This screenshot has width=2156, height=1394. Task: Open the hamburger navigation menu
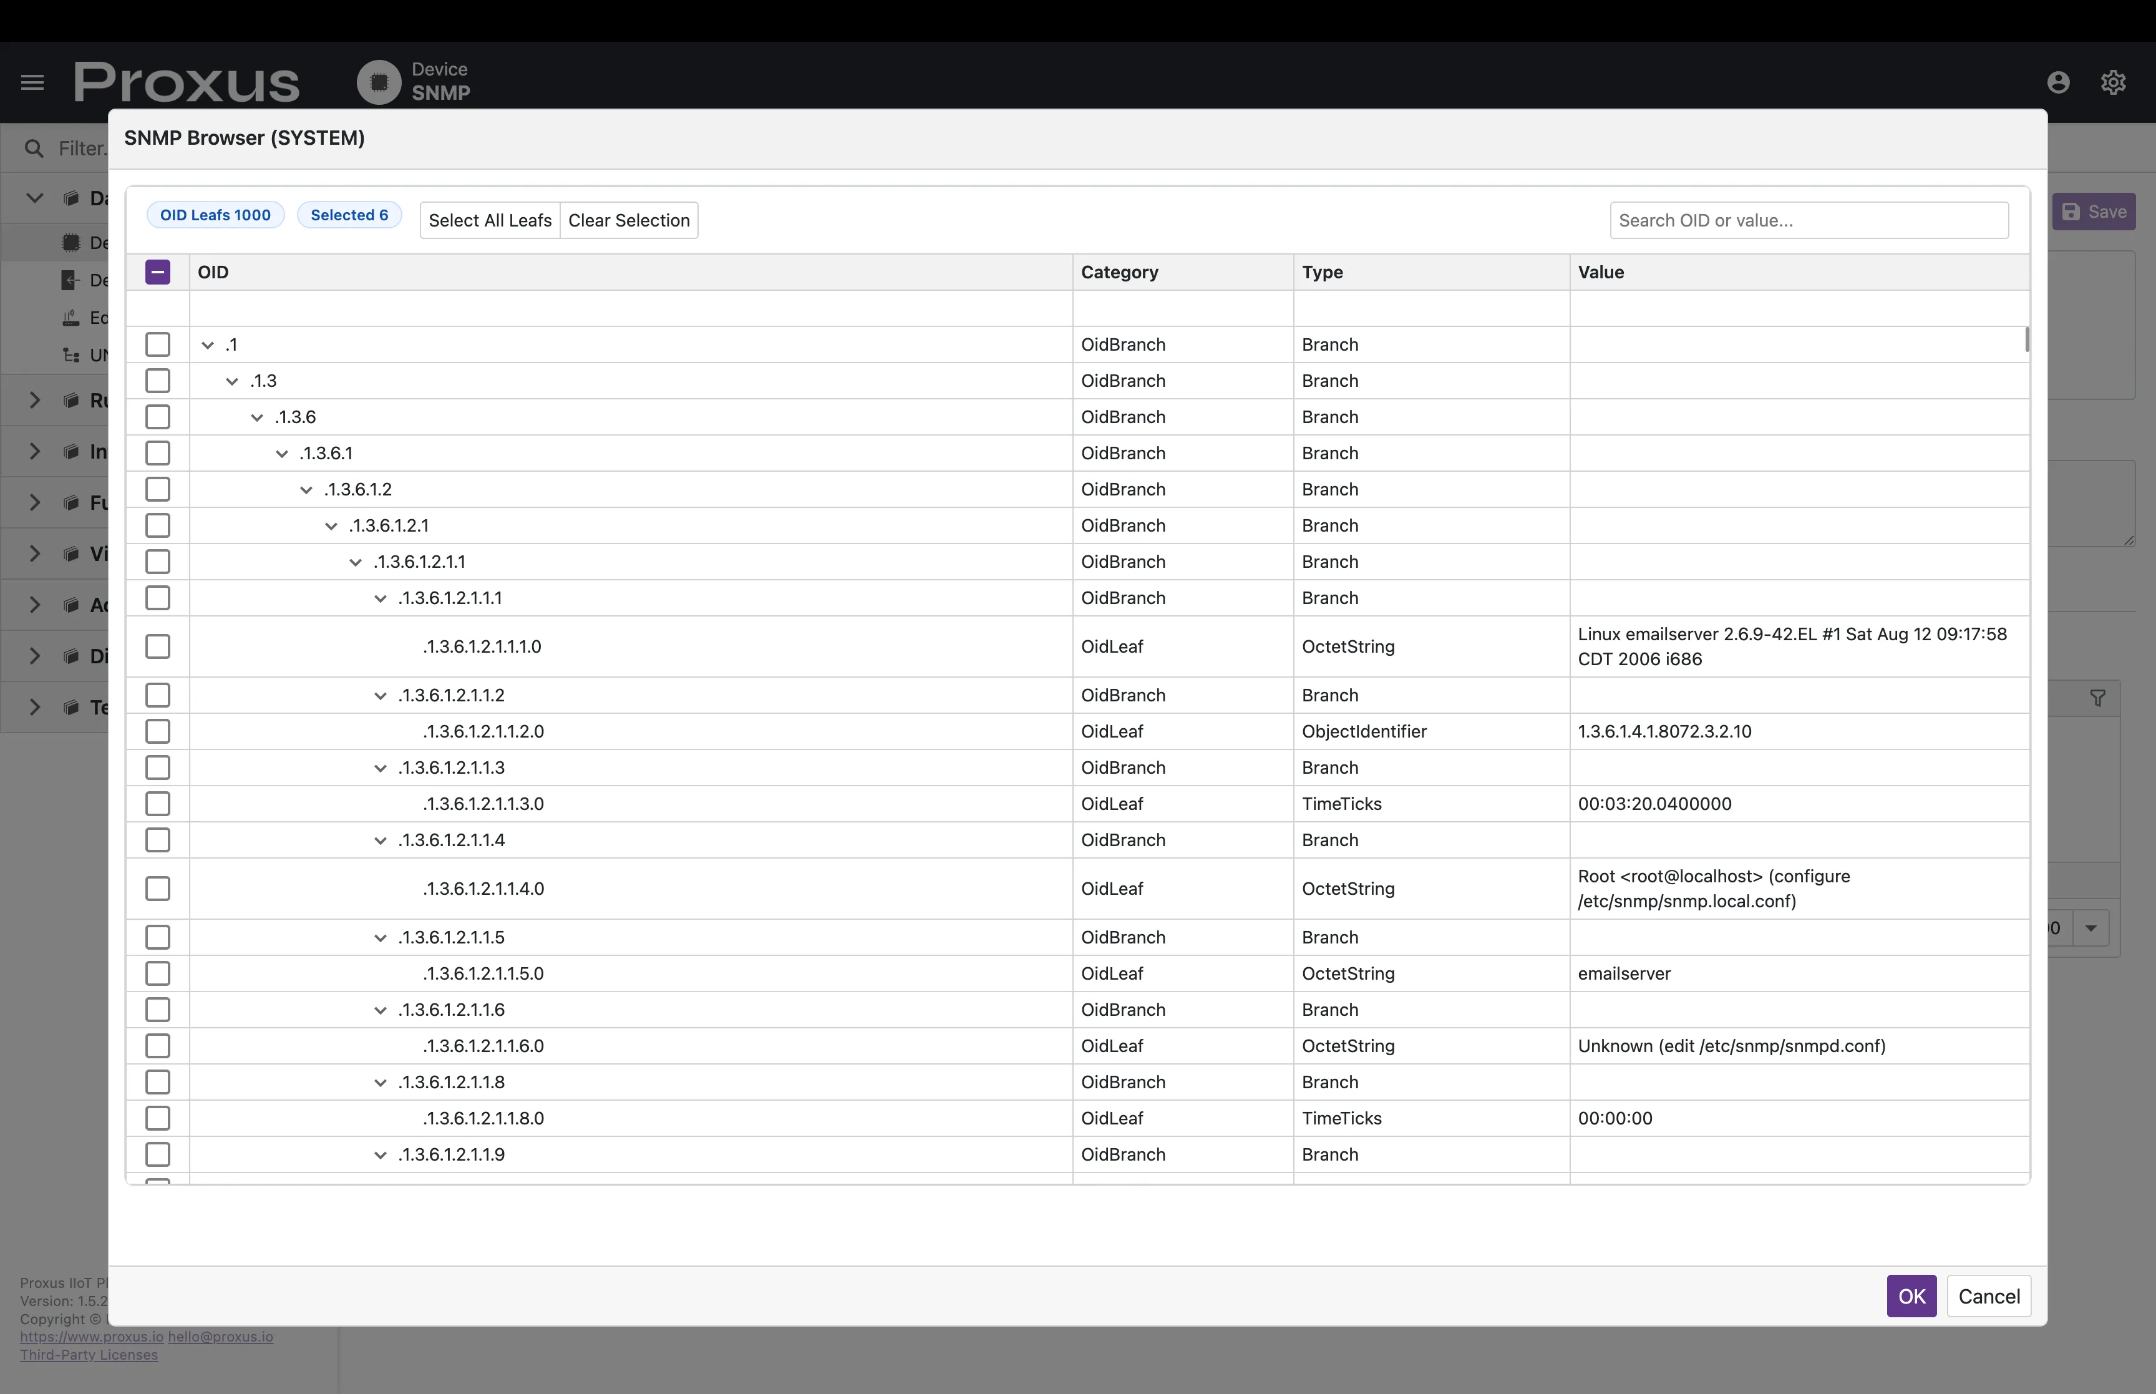pyautogui.click(x=31, y=82)
